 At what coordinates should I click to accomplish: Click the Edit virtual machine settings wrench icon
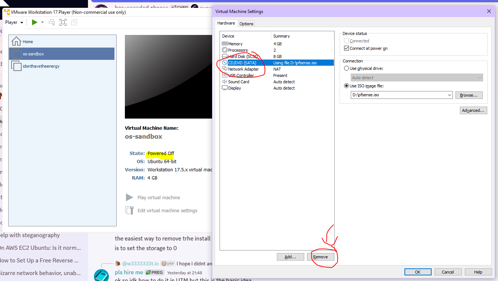tap(129, 210)
